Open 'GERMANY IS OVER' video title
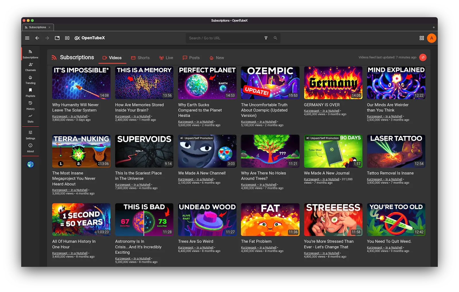The image size is (459, 292). coord(322,105)
